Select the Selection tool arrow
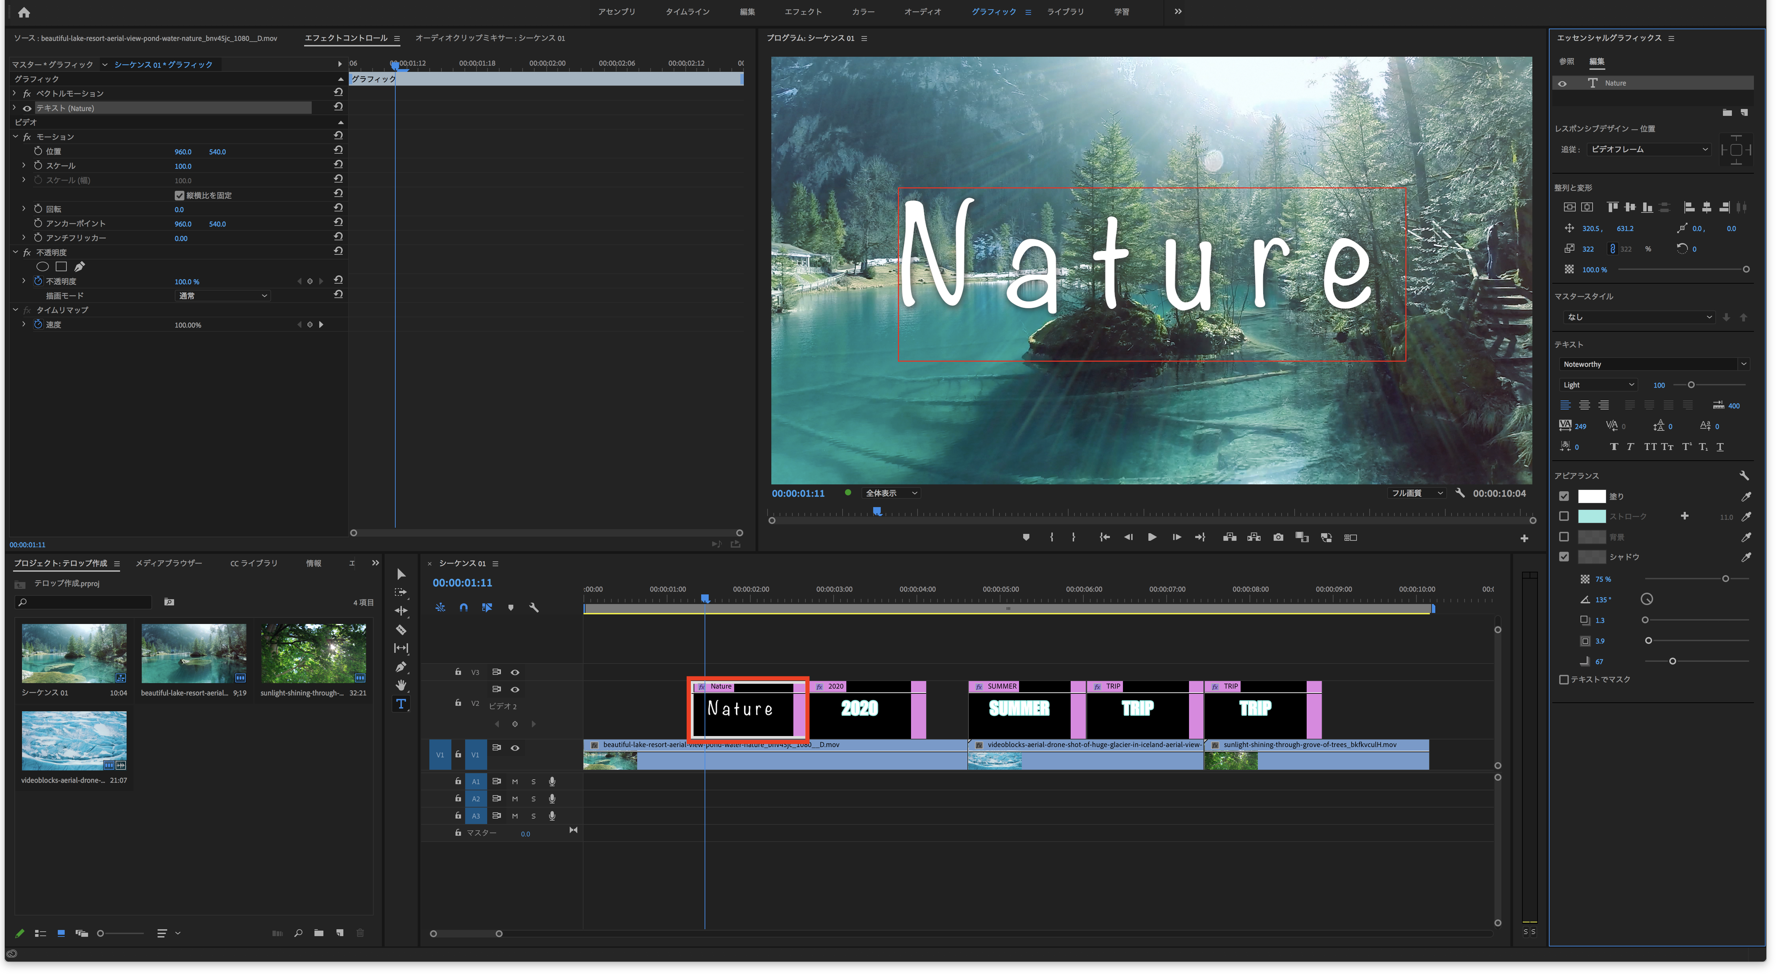1778x976 pixels. [x=401, y=574]
